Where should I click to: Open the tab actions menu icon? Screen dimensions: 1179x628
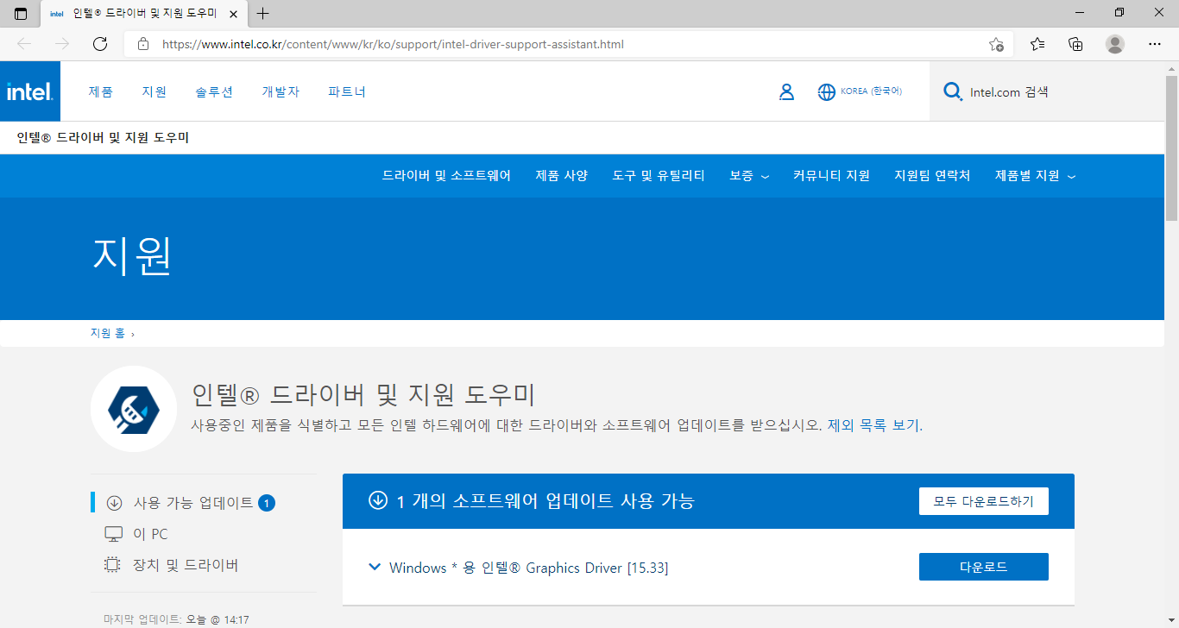[x=21, y=13]
